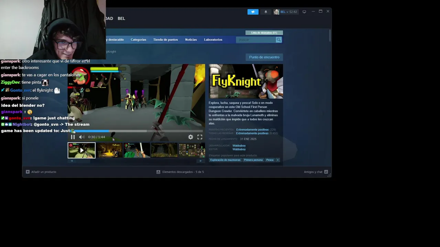Click the page vertical scrollbar
This screenshot has width=440, height=247.
click(330, 36)
